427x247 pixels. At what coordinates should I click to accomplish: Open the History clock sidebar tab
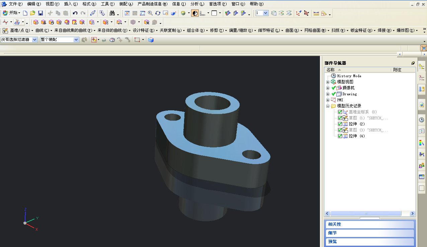click(x=422, y=120)
